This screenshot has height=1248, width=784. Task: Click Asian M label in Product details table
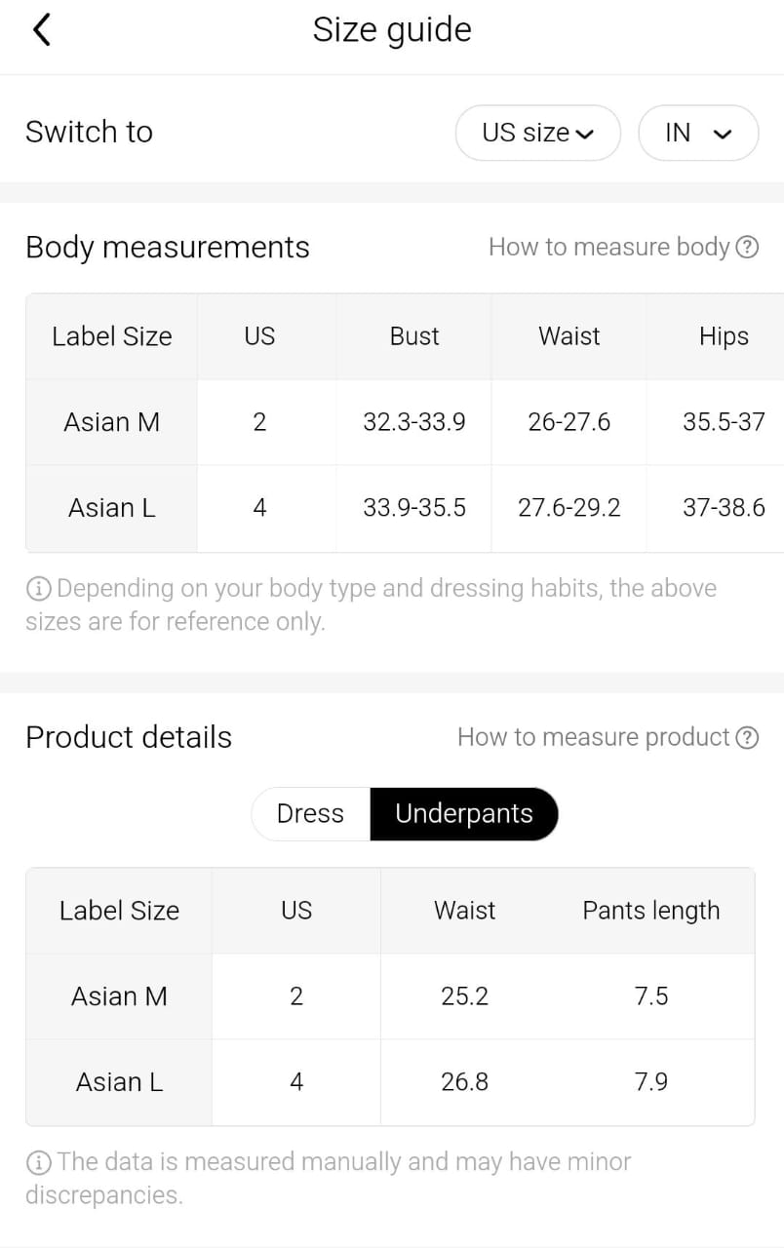click(x=119, y=995)
